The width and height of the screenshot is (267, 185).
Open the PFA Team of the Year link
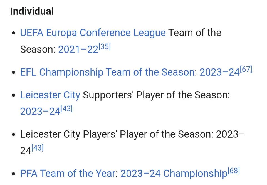[x=68, y=174]
